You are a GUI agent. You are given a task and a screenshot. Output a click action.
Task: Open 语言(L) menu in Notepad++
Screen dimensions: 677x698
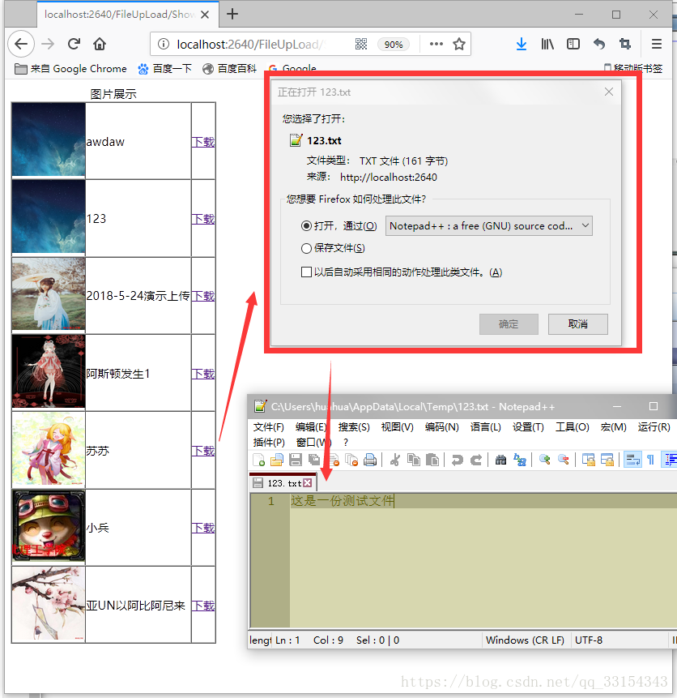tap(485, 427)
